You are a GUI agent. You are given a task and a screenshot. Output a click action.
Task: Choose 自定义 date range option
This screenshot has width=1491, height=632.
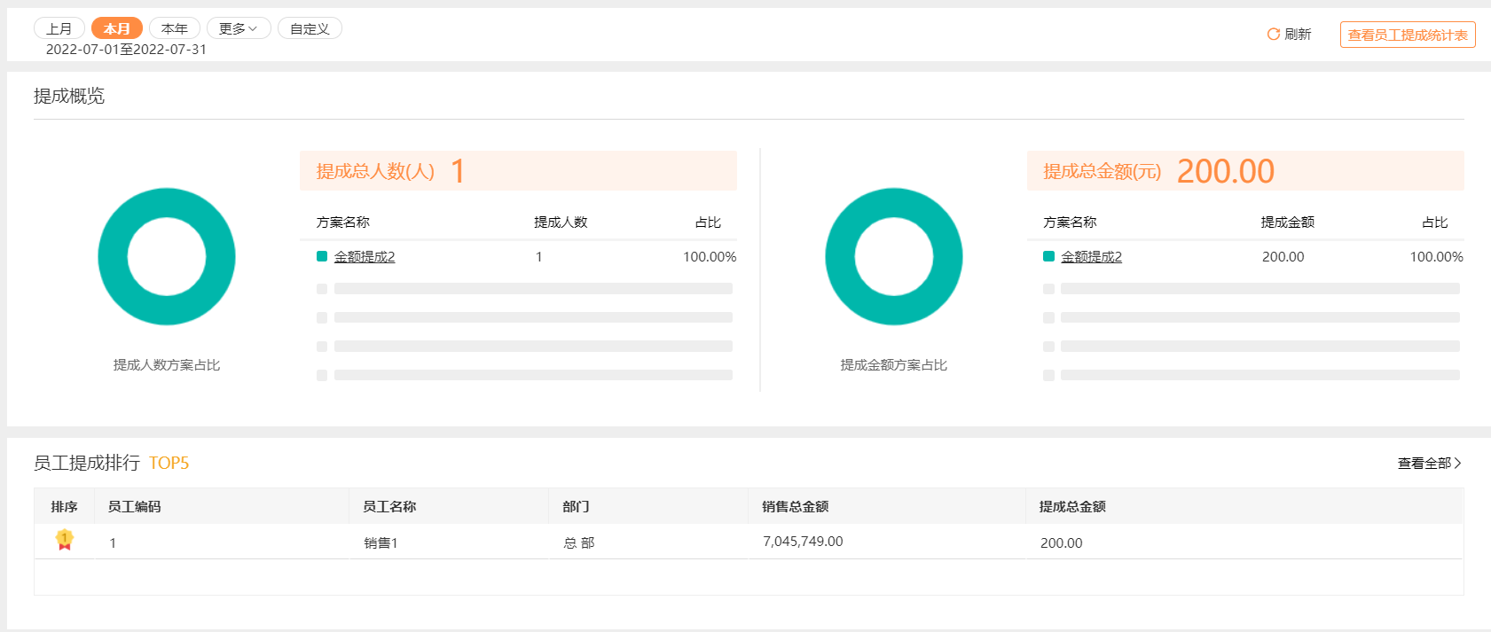[x=310, y=28]
